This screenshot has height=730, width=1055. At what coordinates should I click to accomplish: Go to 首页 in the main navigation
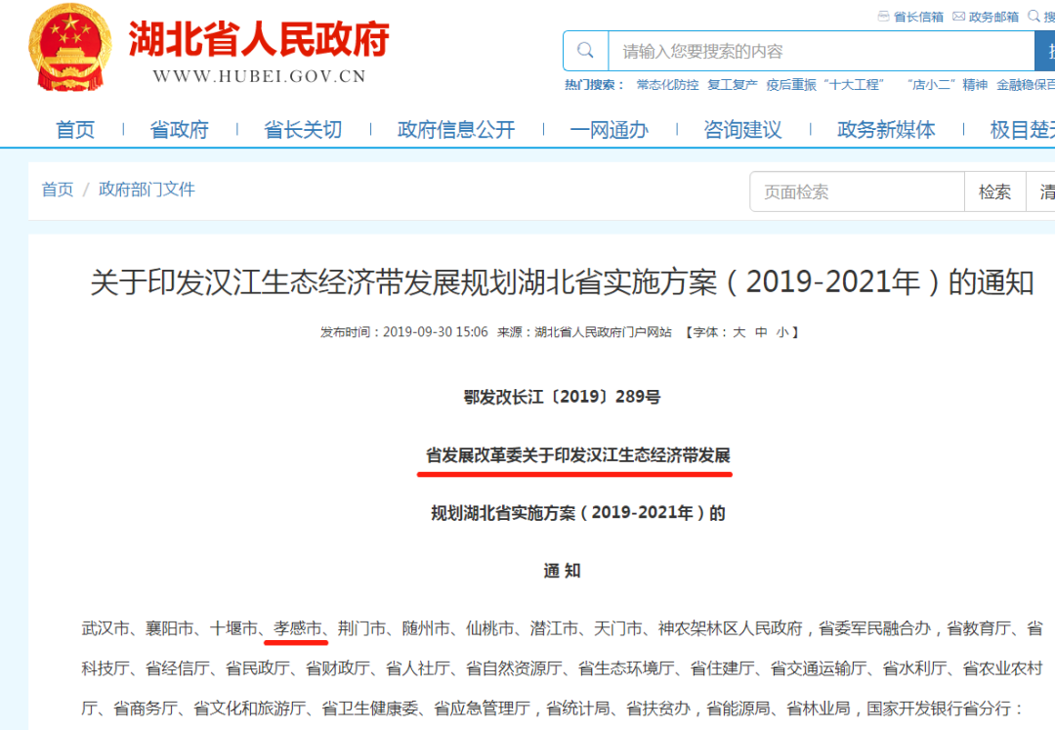click(75, 129)
